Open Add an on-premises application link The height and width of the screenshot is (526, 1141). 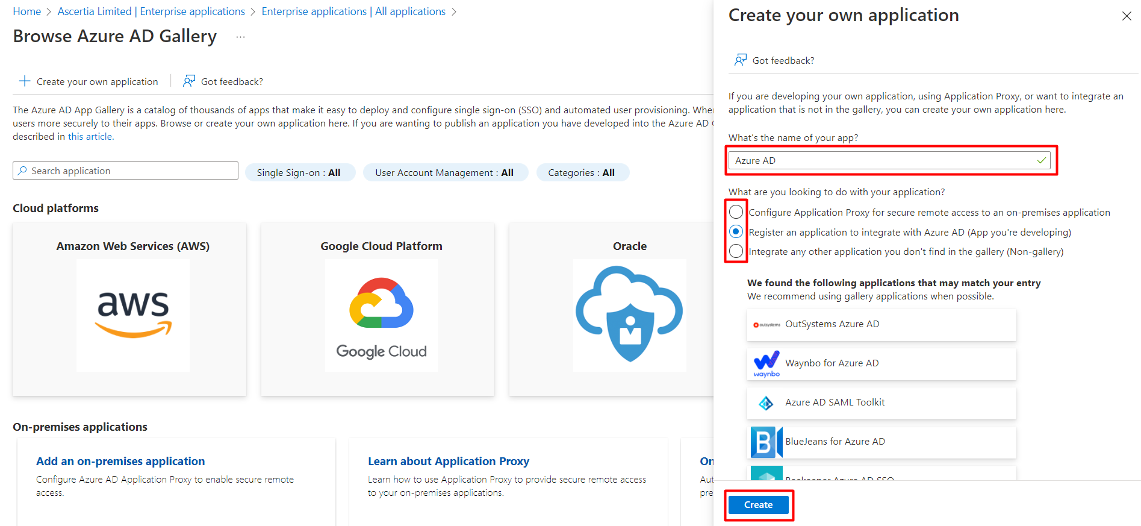click(x=120, y=461)
